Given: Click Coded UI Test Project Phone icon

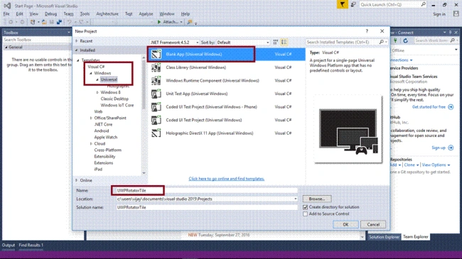Looking at the screenshot, I should coord(156,107).
